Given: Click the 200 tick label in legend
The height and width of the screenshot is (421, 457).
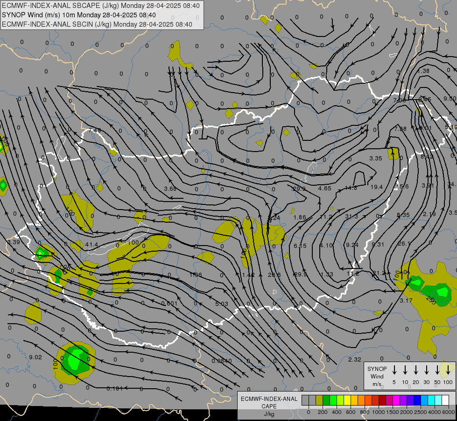Looking at the screenshot, I should point(323,412).
